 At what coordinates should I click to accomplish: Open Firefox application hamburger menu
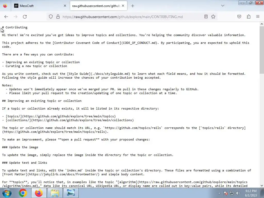pos(258,16)
